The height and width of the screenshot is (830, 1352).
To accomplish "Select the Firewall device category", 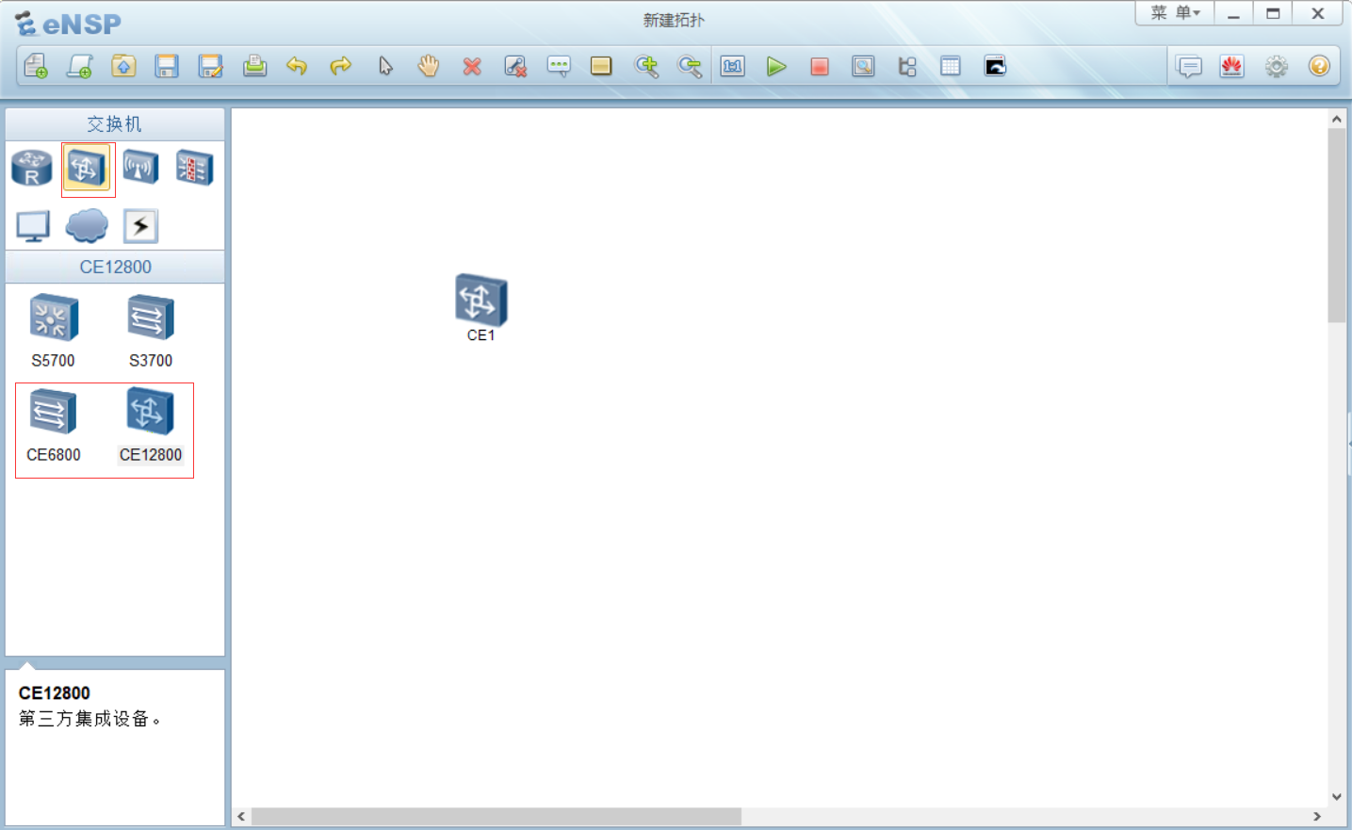I will click(194, 169).
